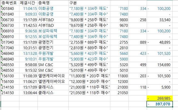
Task: Select the 체결시간 header cell
Action: pos(28,3)
